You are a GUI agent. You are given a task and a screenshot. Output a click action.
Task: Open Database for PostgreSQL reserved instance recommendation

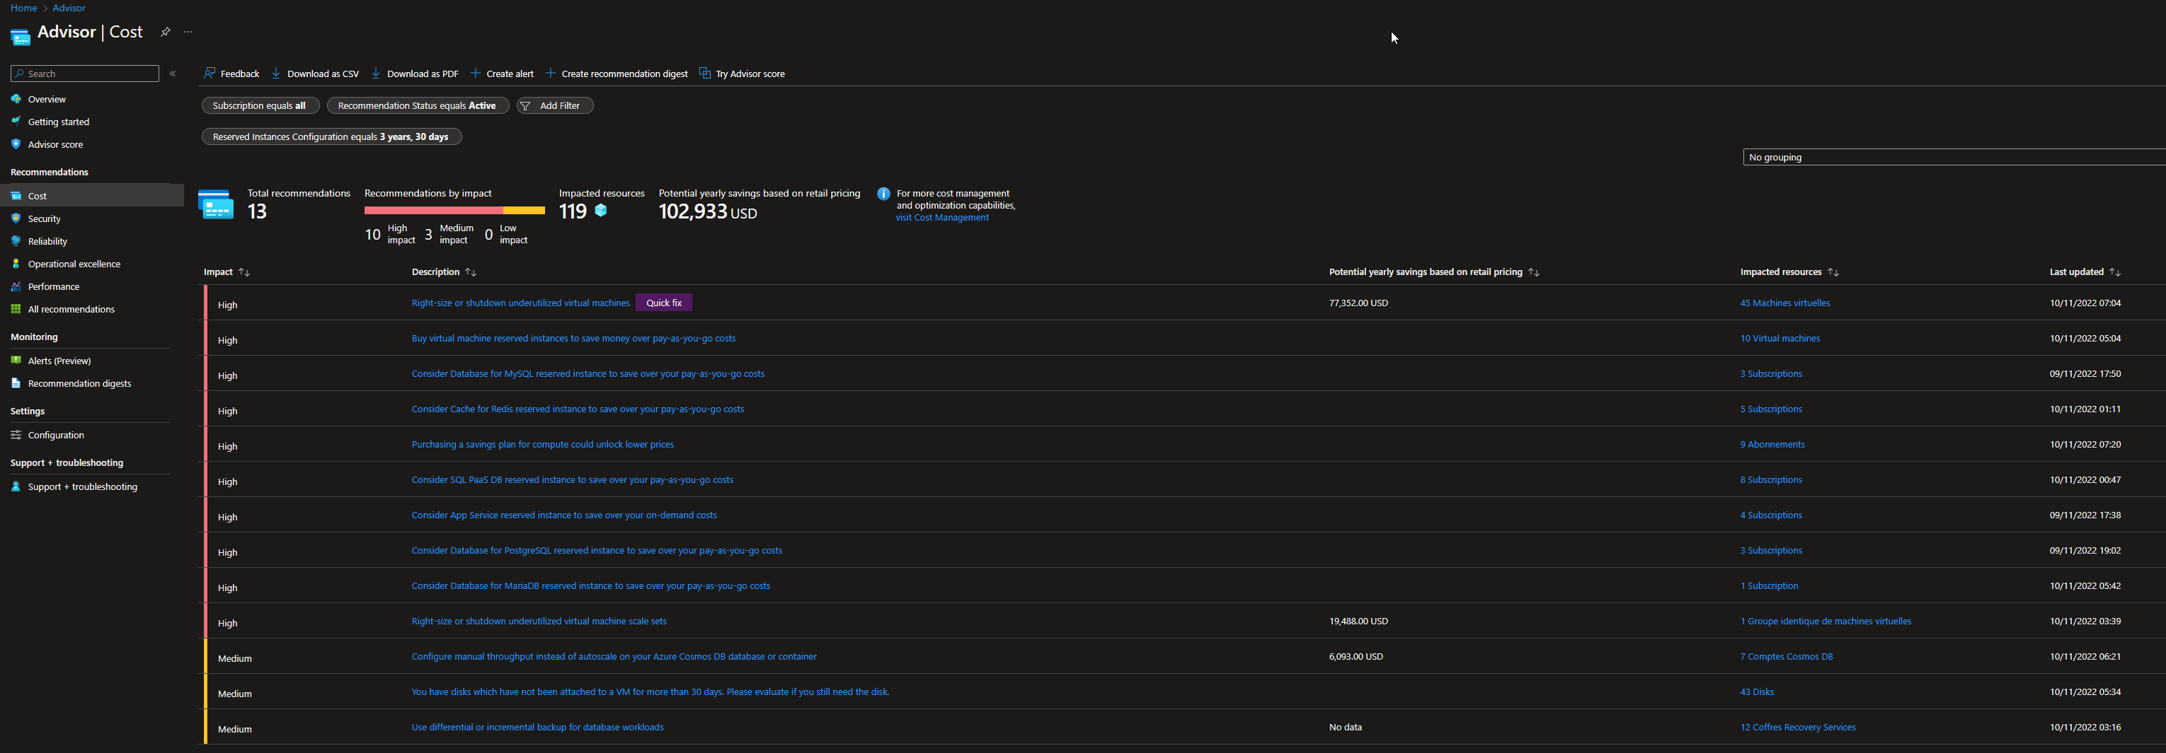597,550
